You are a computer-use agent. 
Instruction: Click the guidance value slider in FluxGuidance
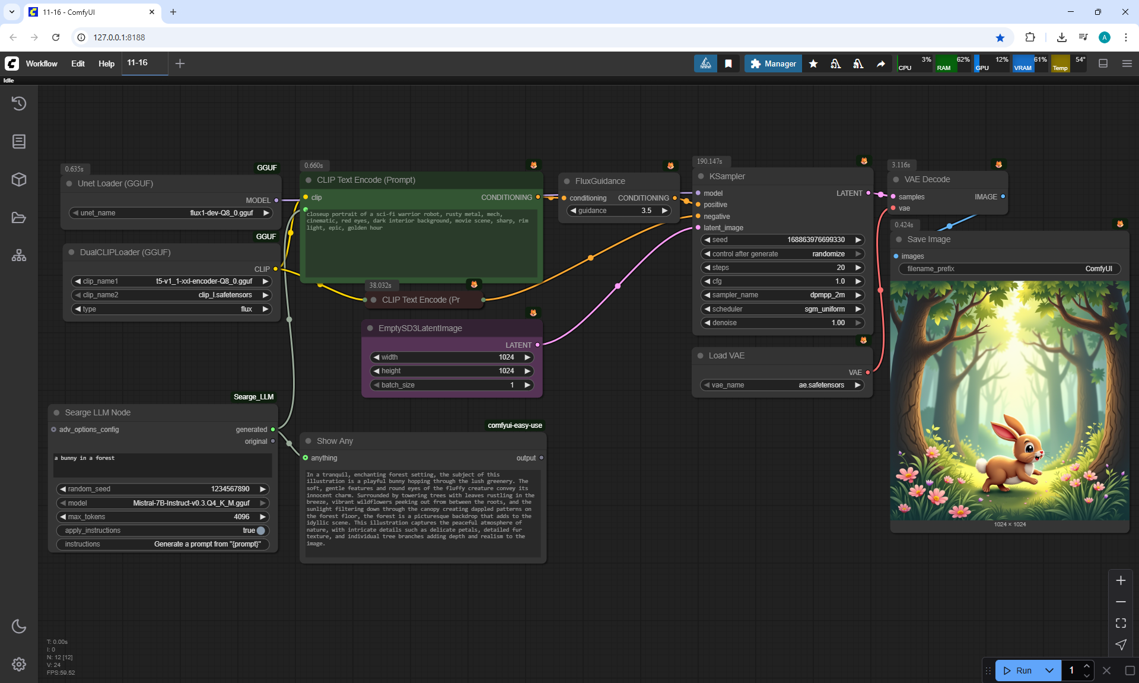[x=619, y=211]
